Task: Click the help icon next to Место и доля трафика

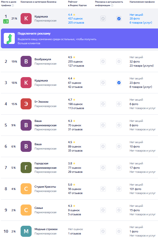Action: coord(13,6)
